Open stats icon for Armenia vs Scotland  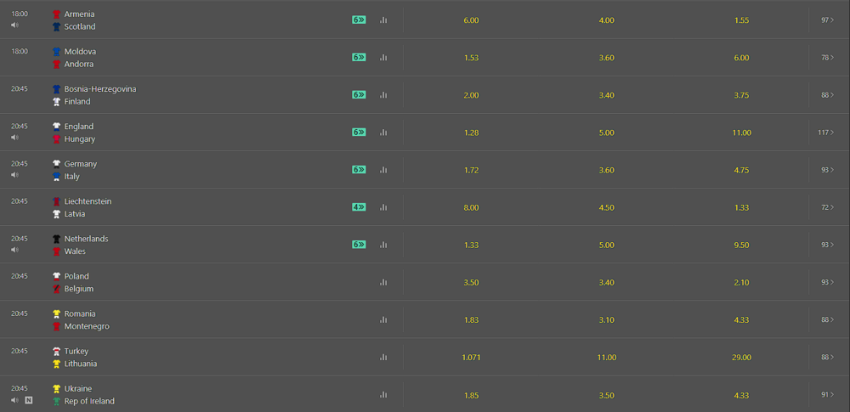(383, 20)
